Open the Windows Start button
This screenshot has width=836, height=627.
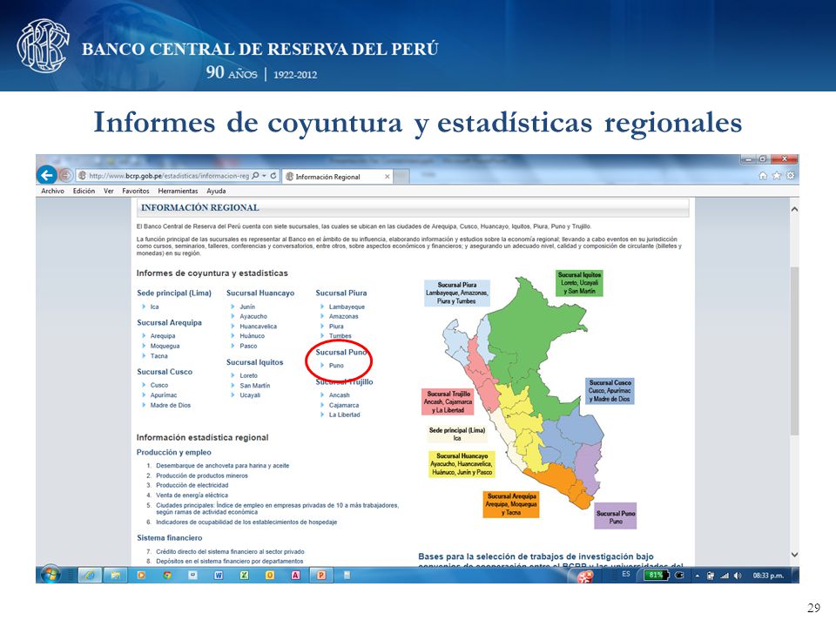[x=51, y=575]
